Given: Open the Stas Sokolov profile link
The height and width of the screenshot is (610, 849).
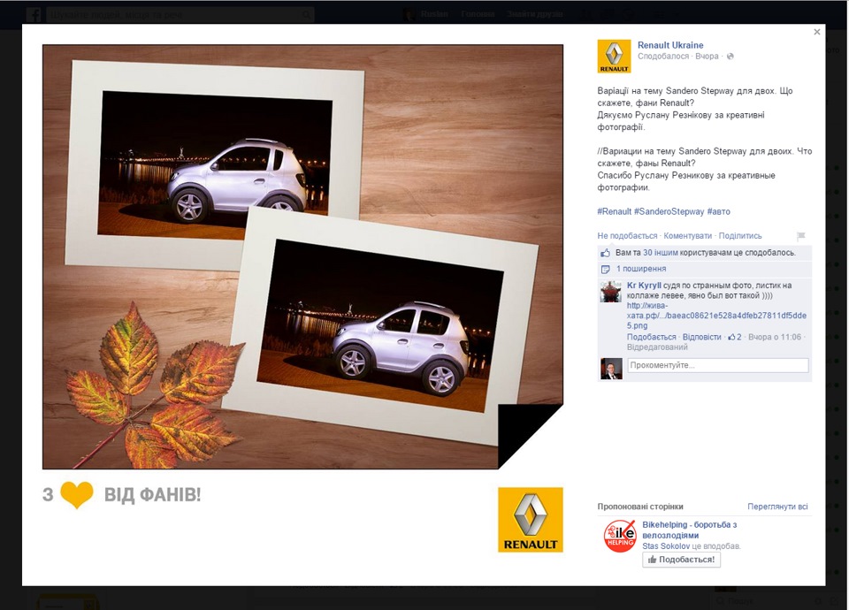Looking at the screenshot, I should pyautogui.click(x=666, y=546).
